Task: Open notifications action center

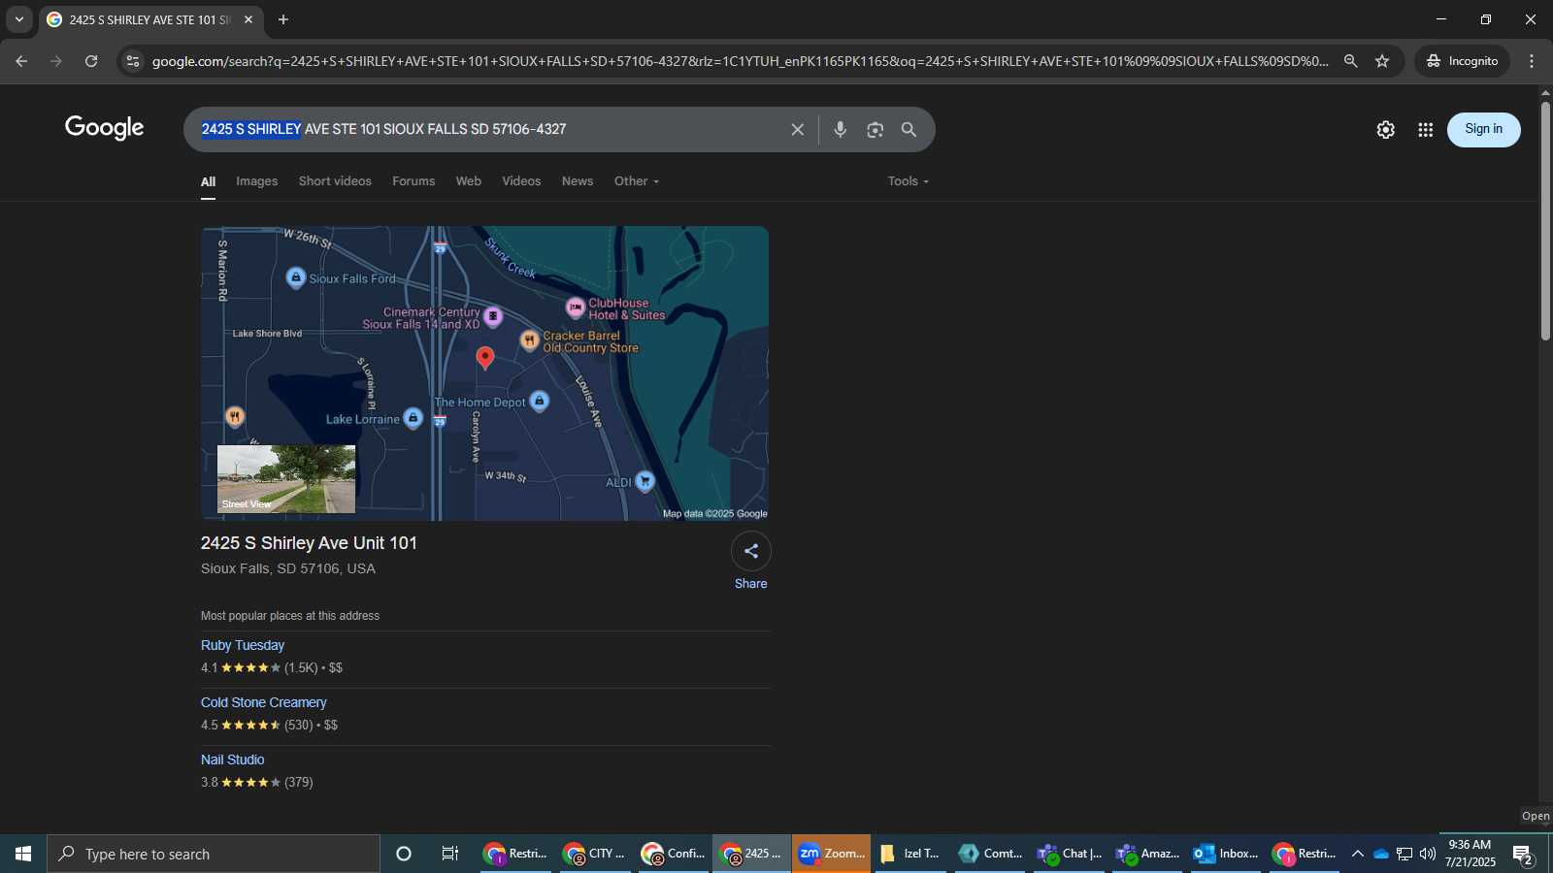Action: click(1523, 855)
